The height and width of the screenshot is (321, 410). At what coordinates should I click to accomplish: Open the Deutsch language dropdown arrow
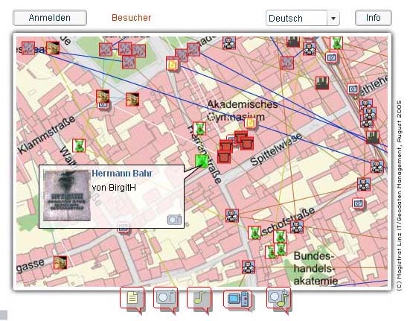333,18
